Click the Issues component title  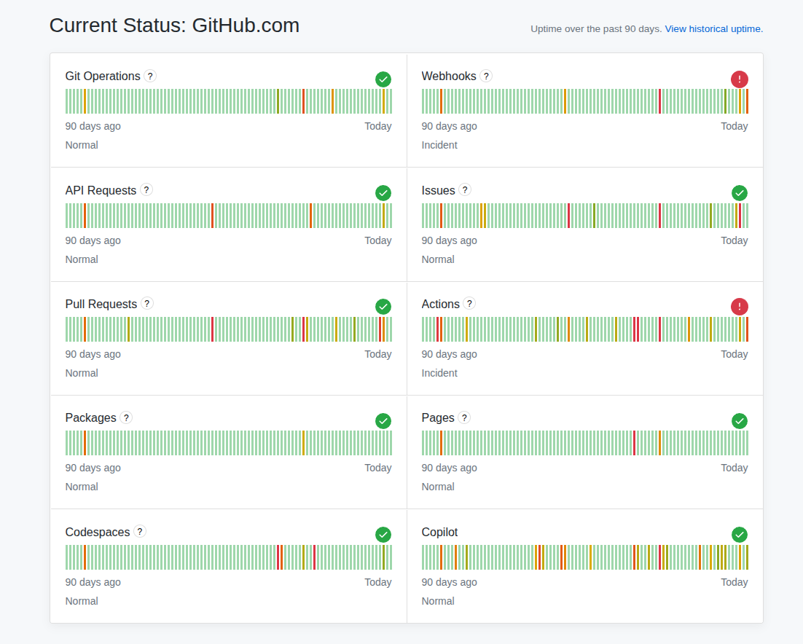[438, 190]
